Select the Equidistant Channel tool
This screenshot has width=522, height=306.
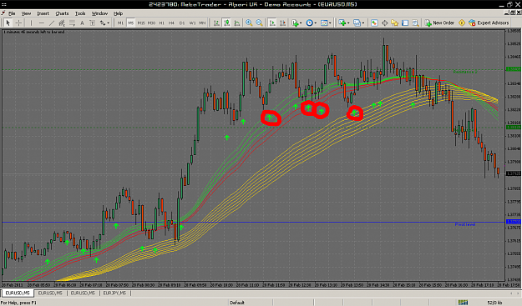tap(62, 23)
